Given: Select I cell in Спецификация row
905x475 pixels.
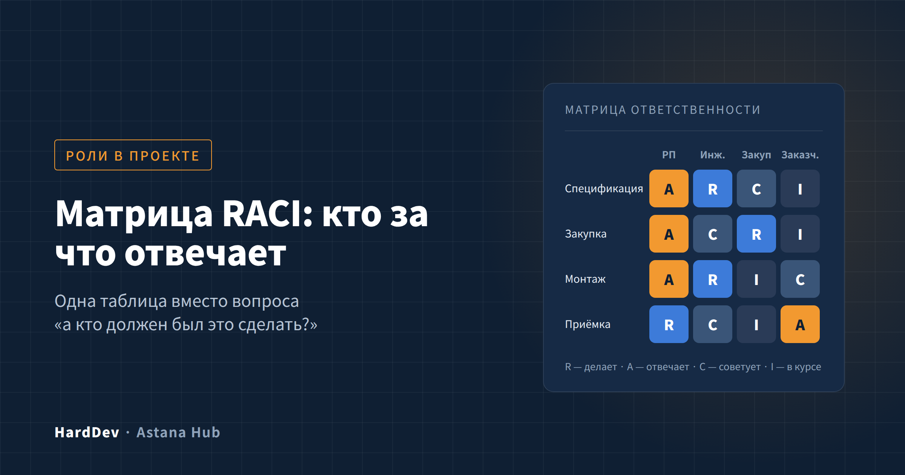Looking at the screenshot, I should [800, 188].
